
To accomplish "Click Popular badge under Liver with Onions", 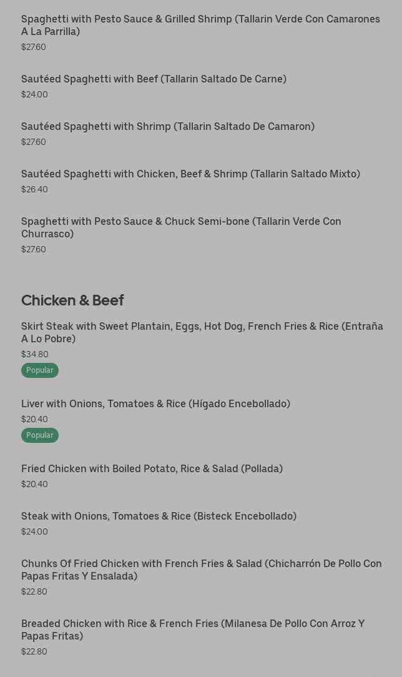I will [40, 435].
